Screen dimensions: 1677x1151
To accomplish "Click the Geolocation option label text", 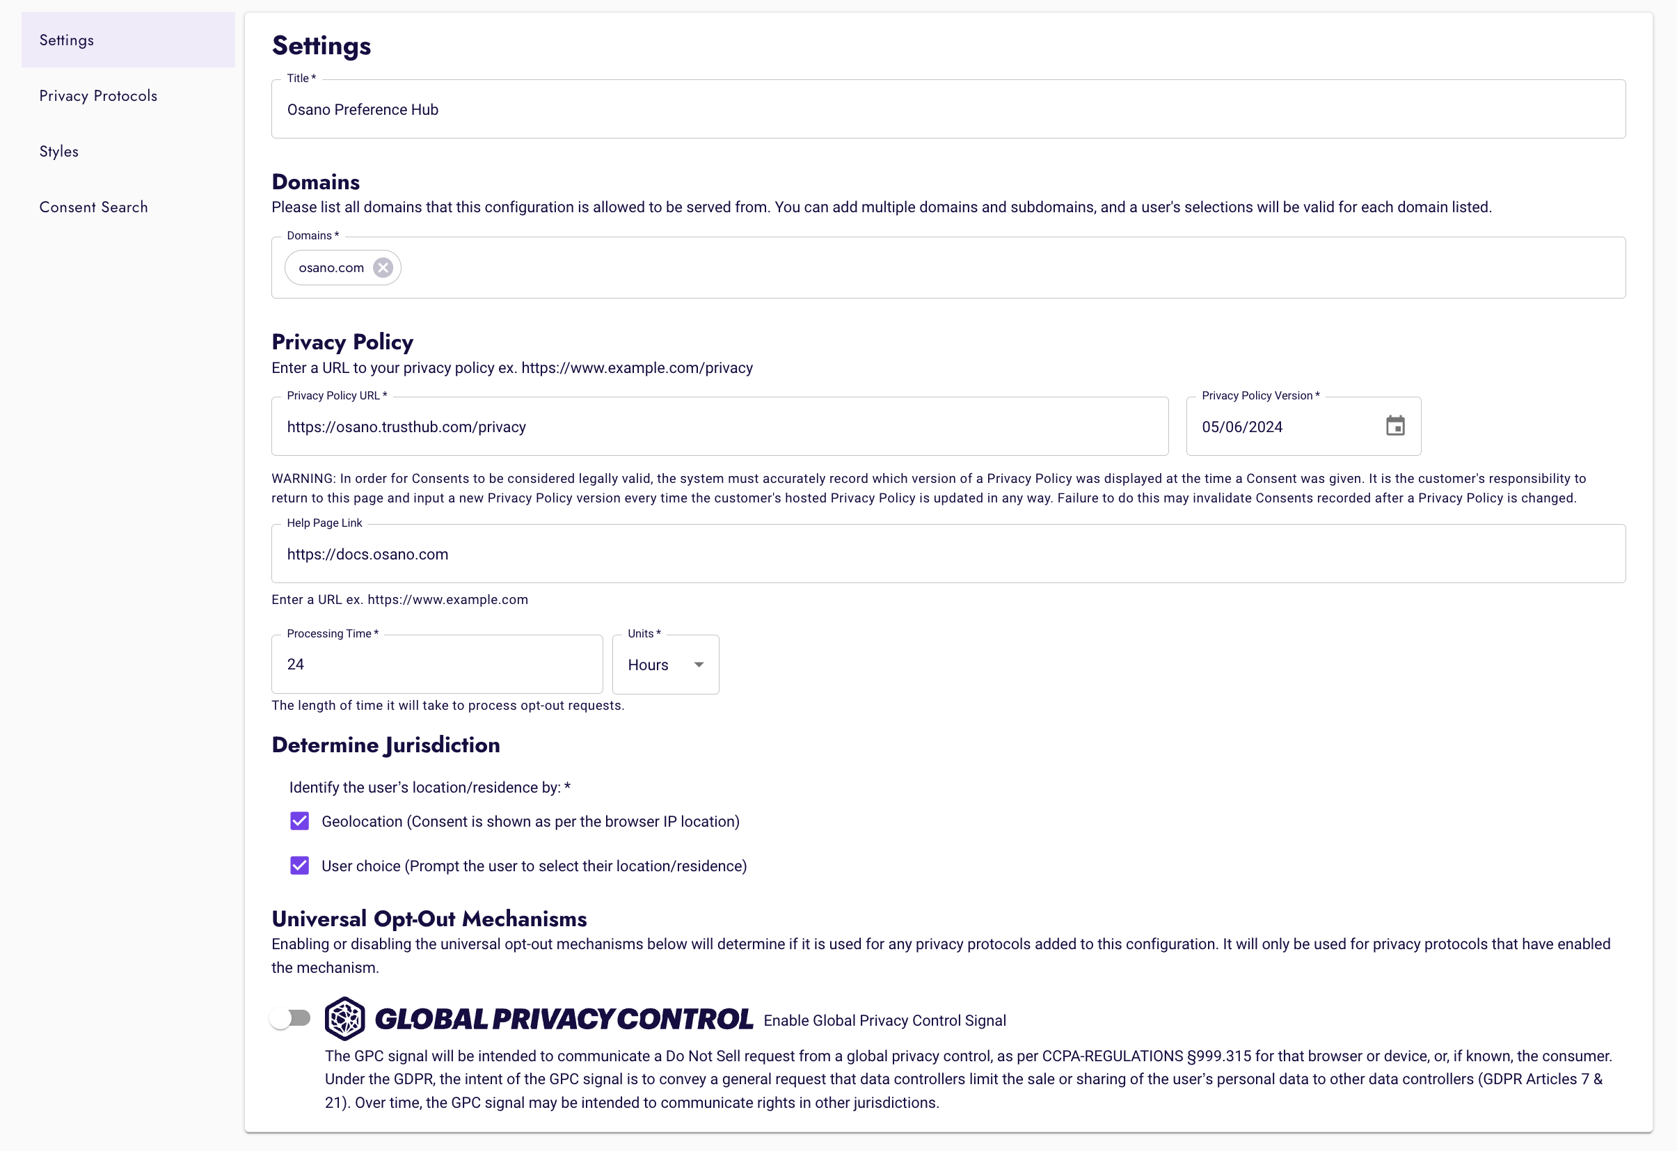I will [530, 821].
